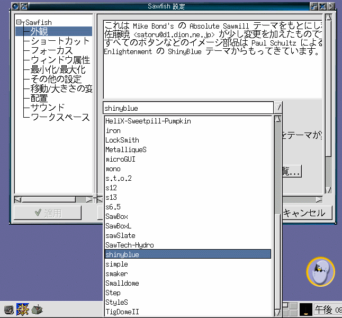The width and height of the screenshot is (342, 318).
Task: Click down arrow of theme list scrollbar
Action: click(x=277, y=313)
